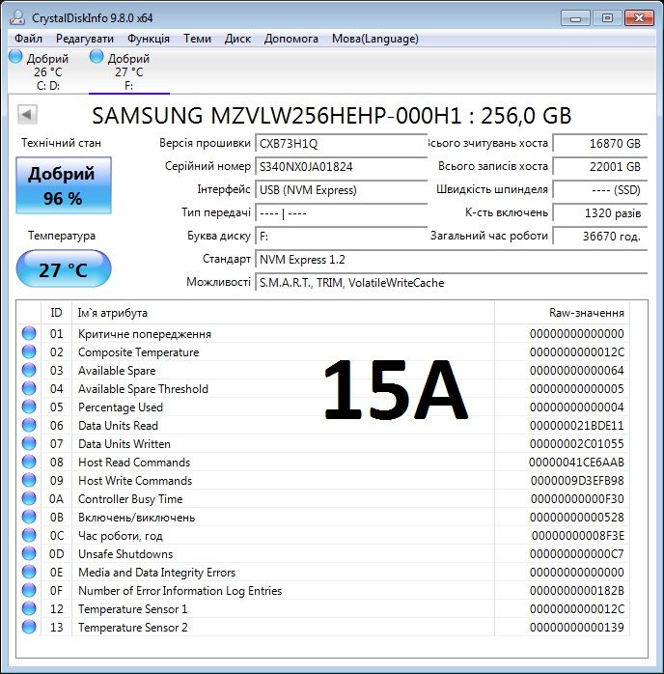Click the features field S.M.A.R.T., TRIM
The width and height of the screenshot is (664, 674).
point(451,283)
